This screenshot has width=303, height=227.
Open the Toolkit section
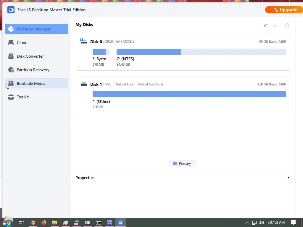[36, 97]
